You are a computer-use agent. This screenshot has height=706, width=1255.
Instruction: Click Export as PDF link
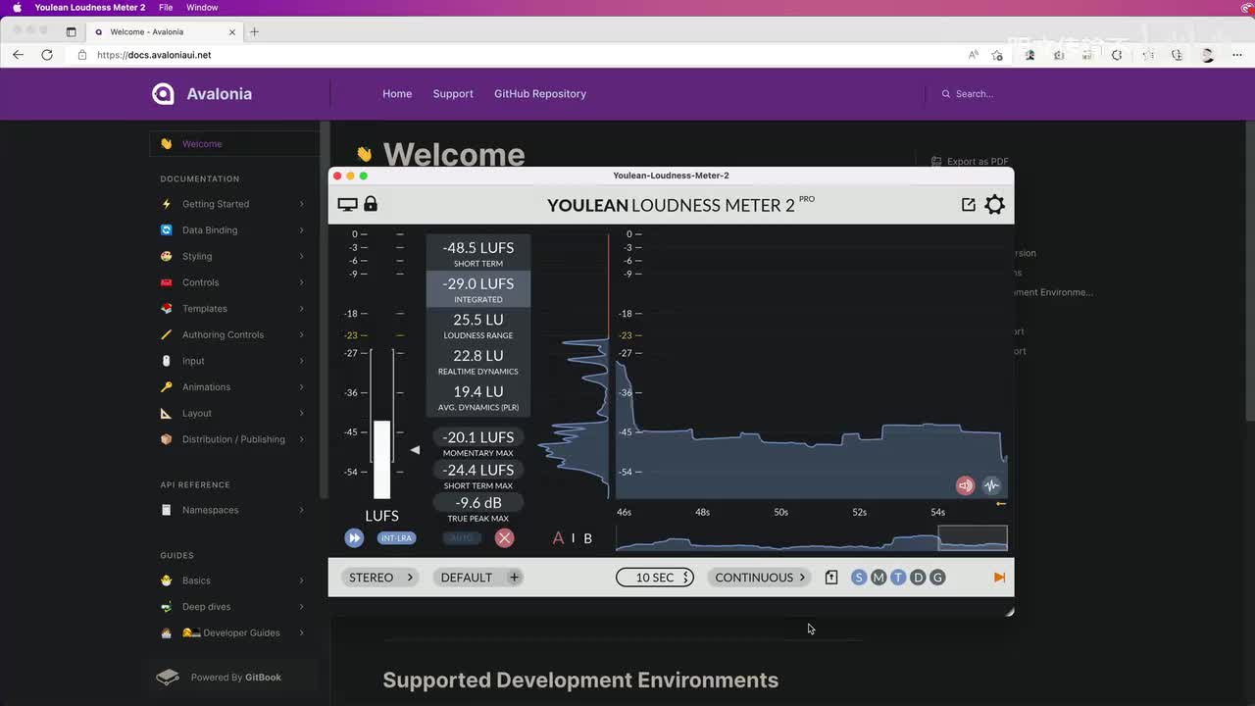(969, 162)
